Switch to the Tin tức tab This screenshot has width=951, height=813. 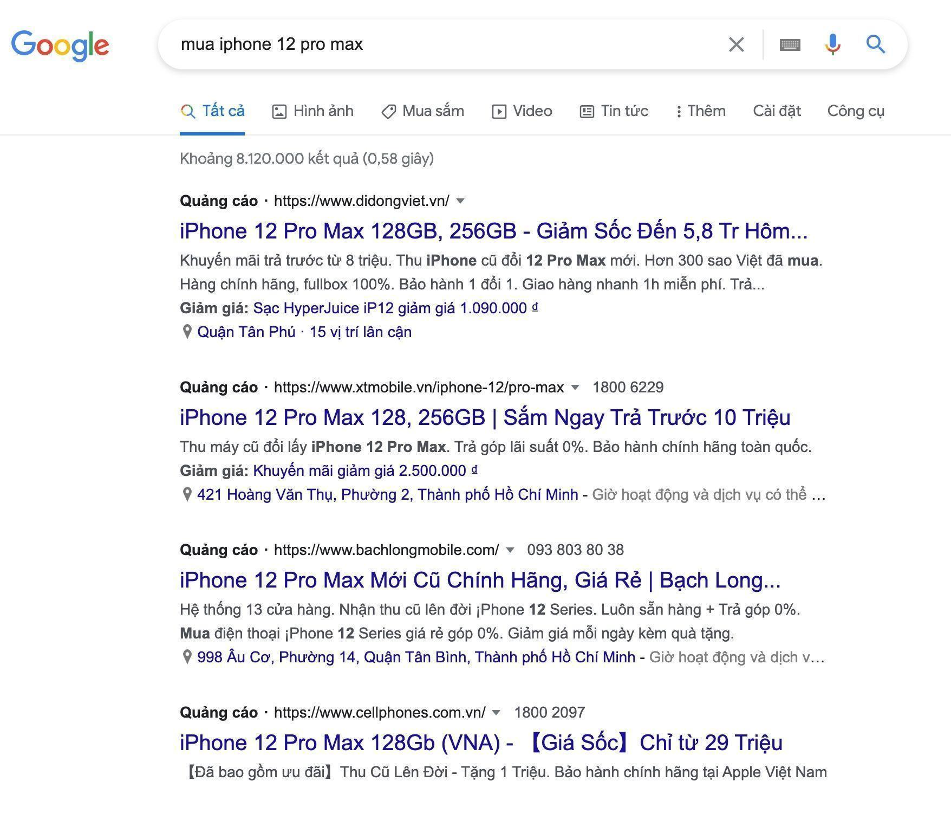[614, 111]
